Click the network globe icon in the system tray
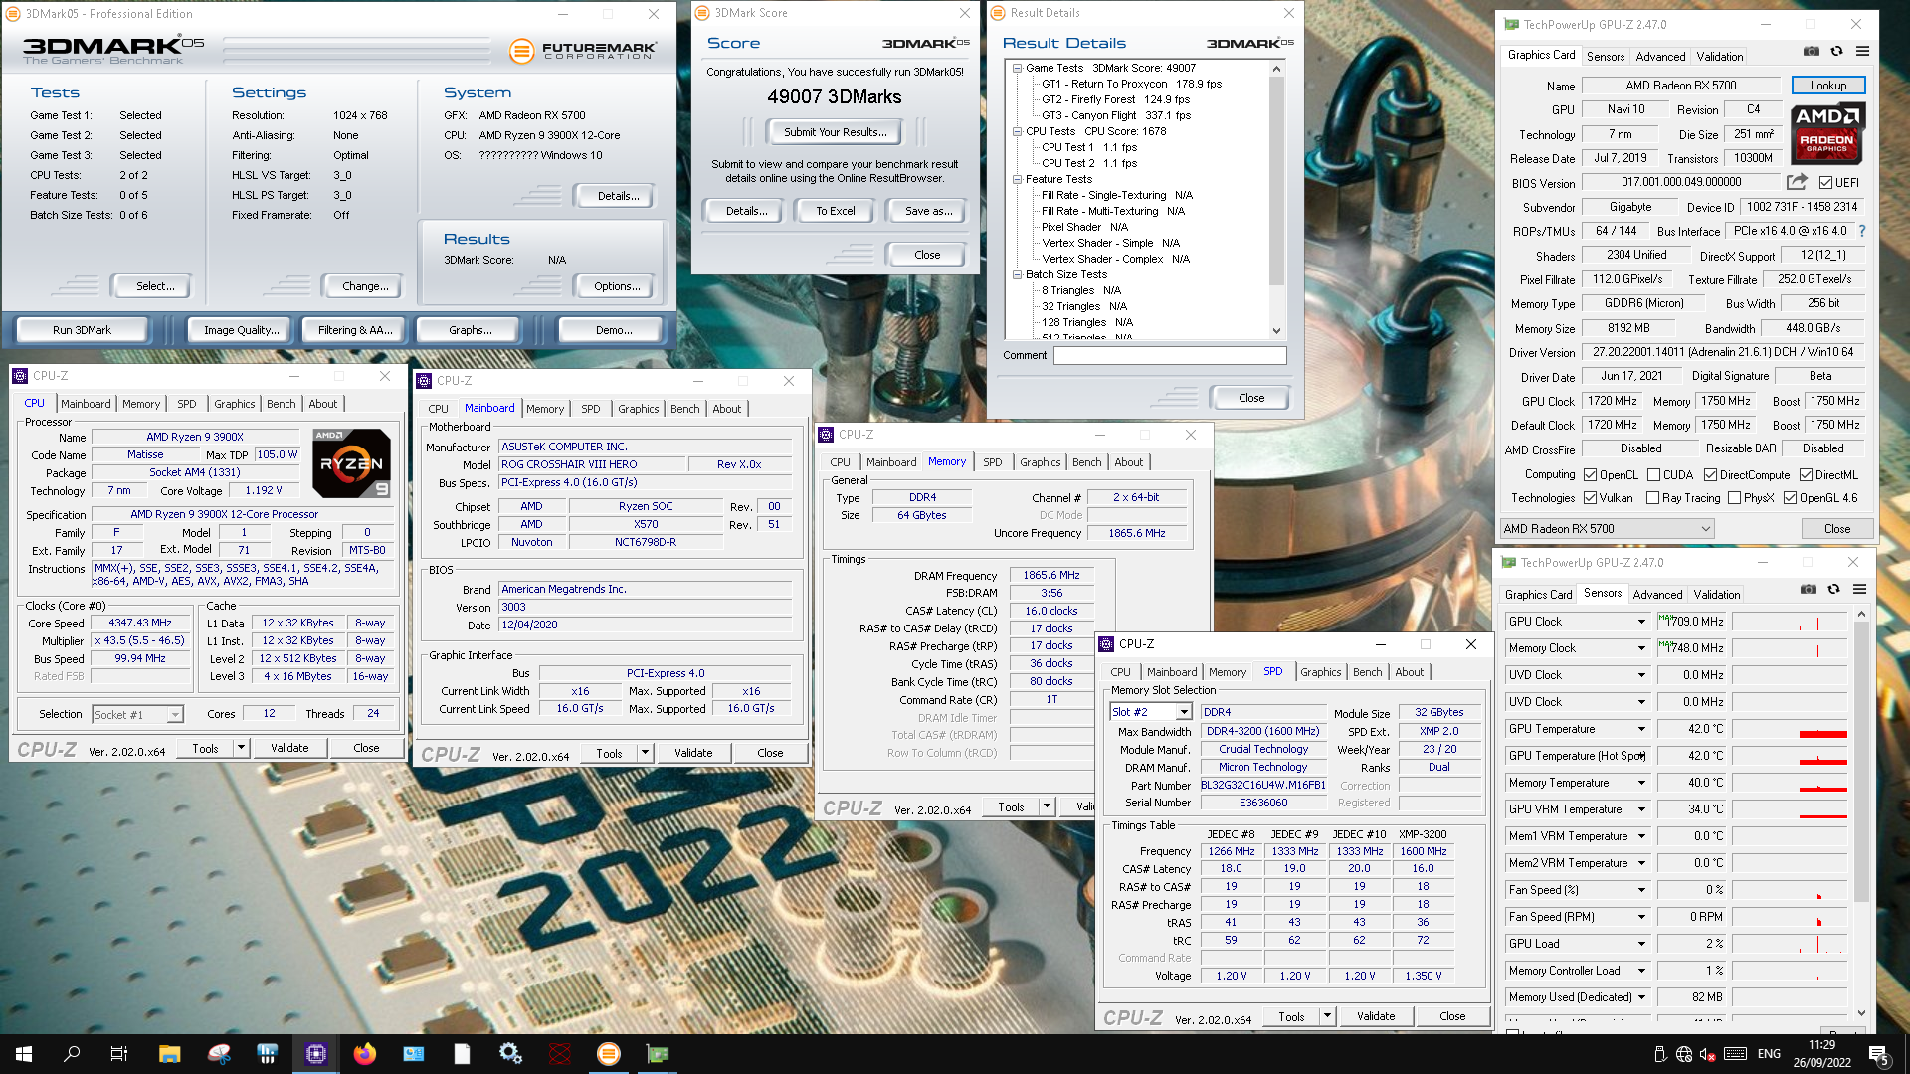Image resolution: width=1910 pixels, height=1074 pixels. [x=1683, y=1054]
